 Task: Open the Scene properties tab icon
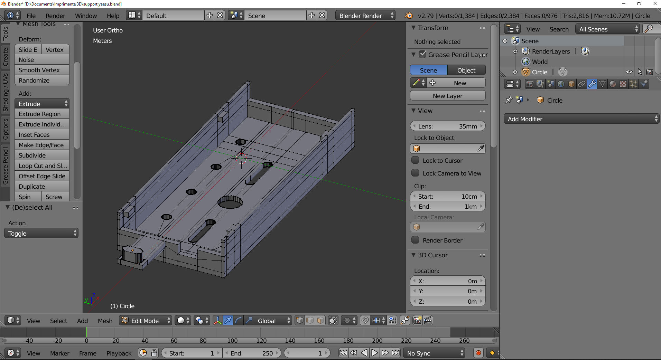[x=550, y=84]
